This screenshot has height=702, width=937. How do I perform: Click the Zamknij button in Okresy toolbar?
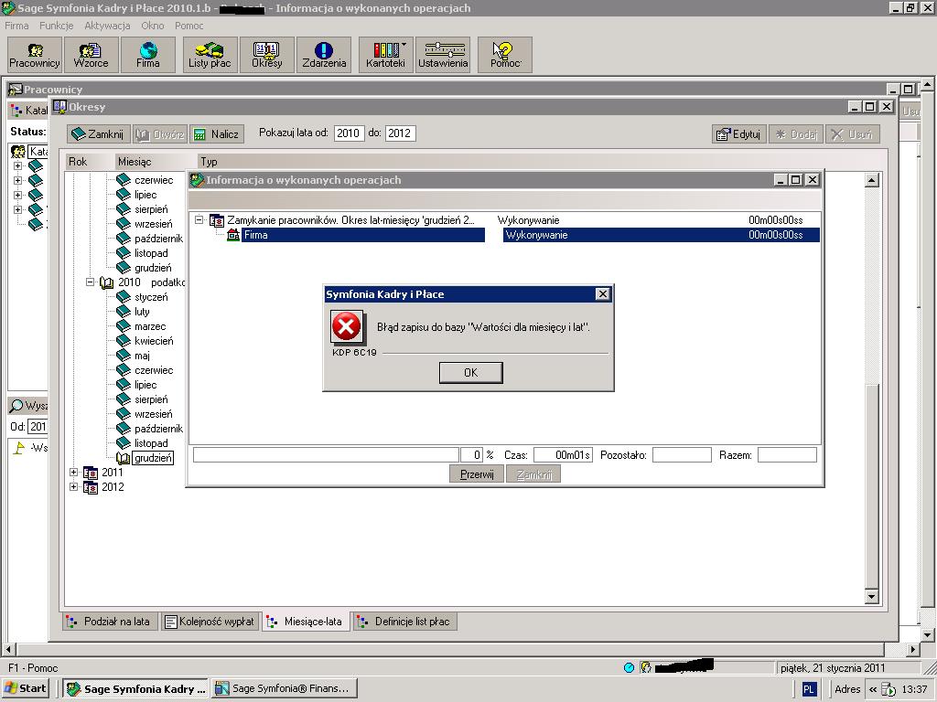pos(98,134)
